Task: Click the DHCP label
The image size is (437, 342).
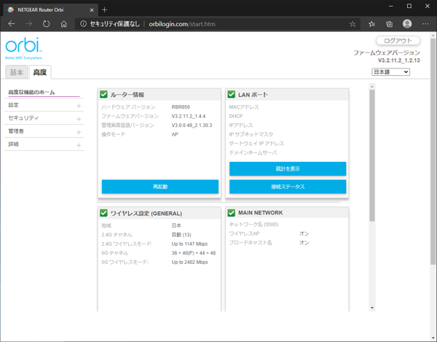Action: (x=236, y=116)
